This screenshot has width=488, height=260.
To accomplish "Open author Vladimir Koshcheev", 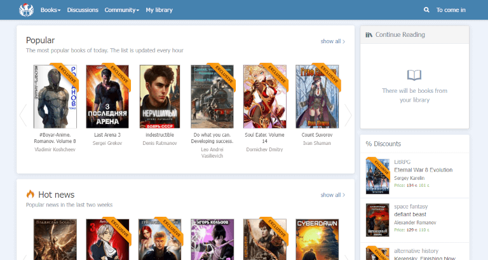I will (x=55, y=149).
